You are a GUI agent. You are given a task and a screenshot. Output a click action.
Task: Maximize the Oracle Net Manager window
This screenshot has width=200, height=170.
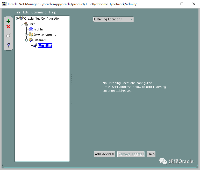tap(182, 4)
